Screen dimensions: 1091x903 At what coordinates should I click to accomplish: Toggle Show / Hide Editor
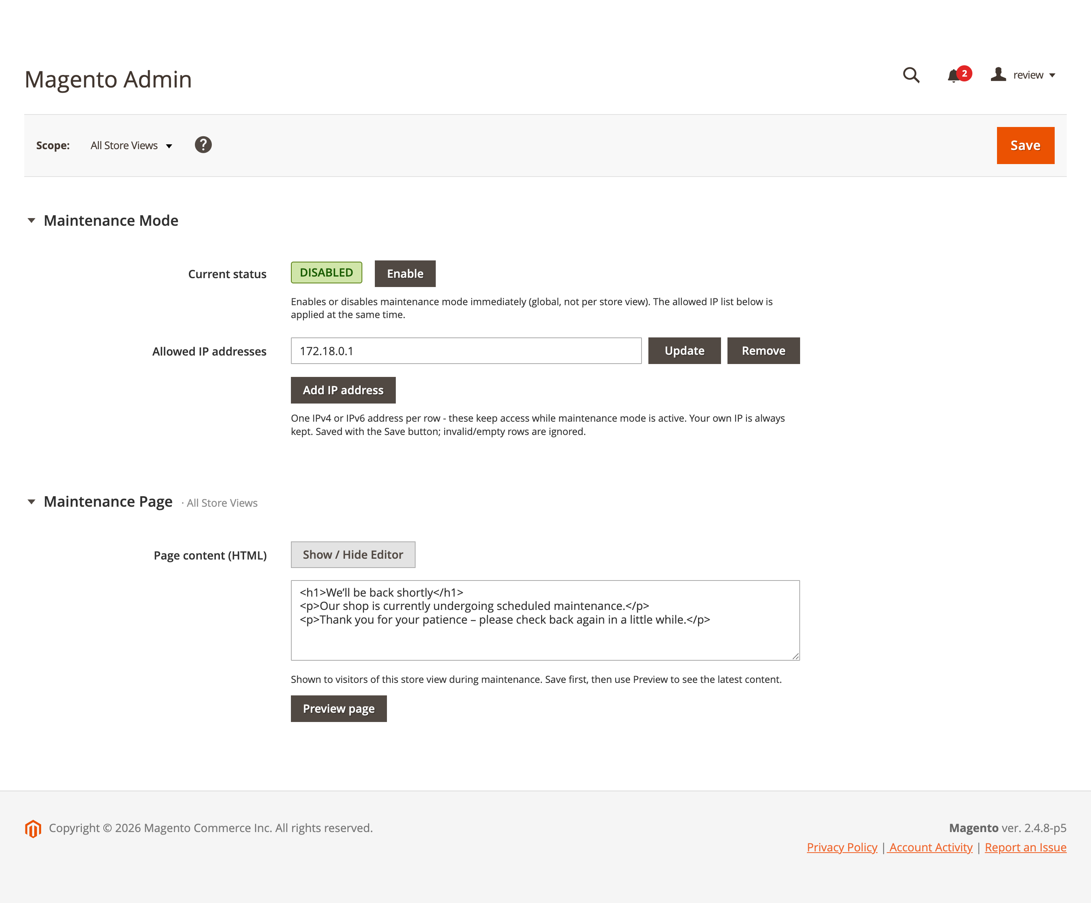[353, 555]
